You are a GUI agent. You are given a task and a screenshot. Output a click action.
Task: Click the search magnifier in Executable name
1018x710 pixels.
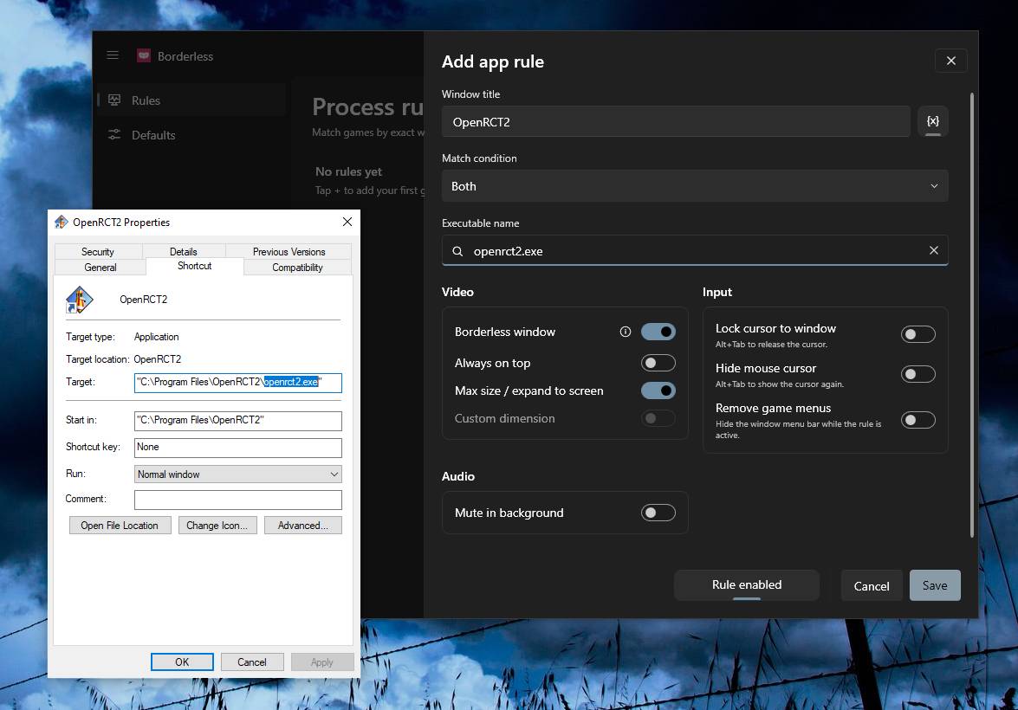(457, 251)
